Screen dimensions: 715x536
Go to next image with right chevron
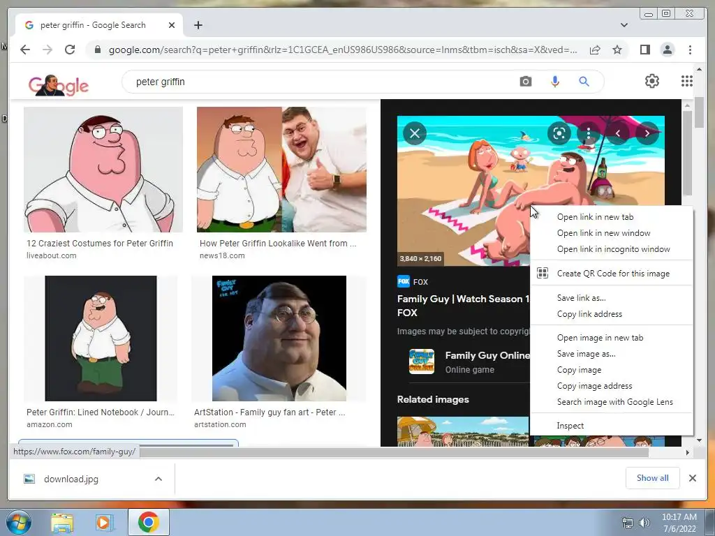tap(647, 133)
